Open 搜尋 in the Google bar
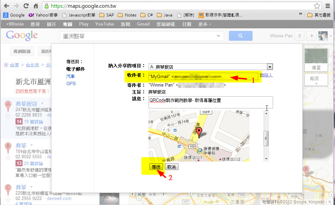 pyautogui.click(x=35, y=24)
